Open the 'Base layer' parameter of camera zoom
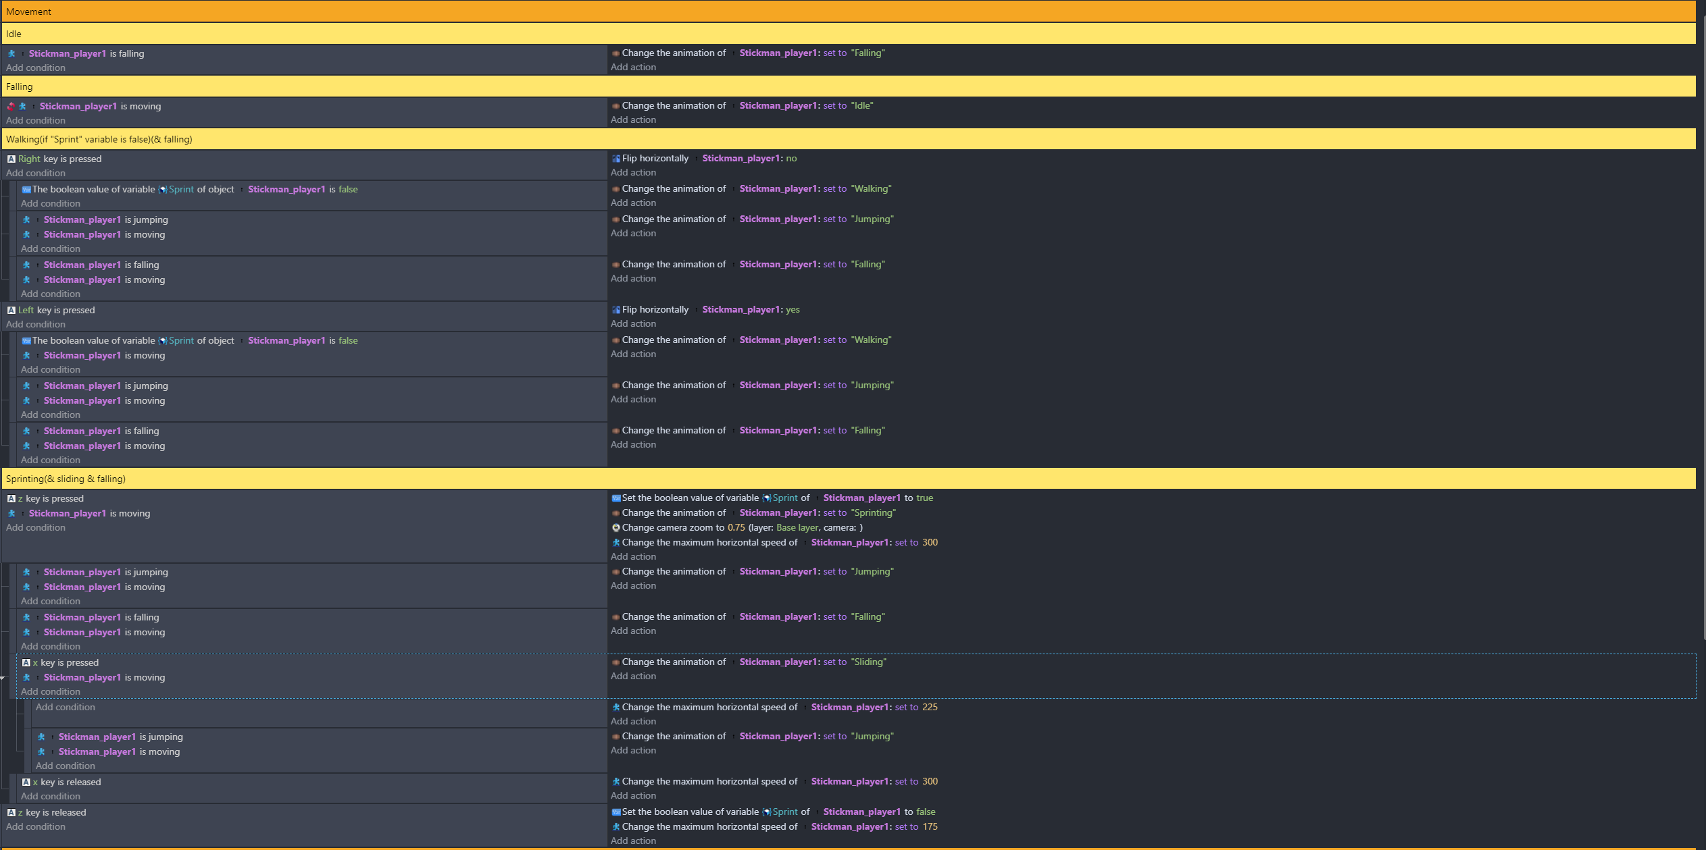This screenshot has width=1706, height=850. click(797, 528)
